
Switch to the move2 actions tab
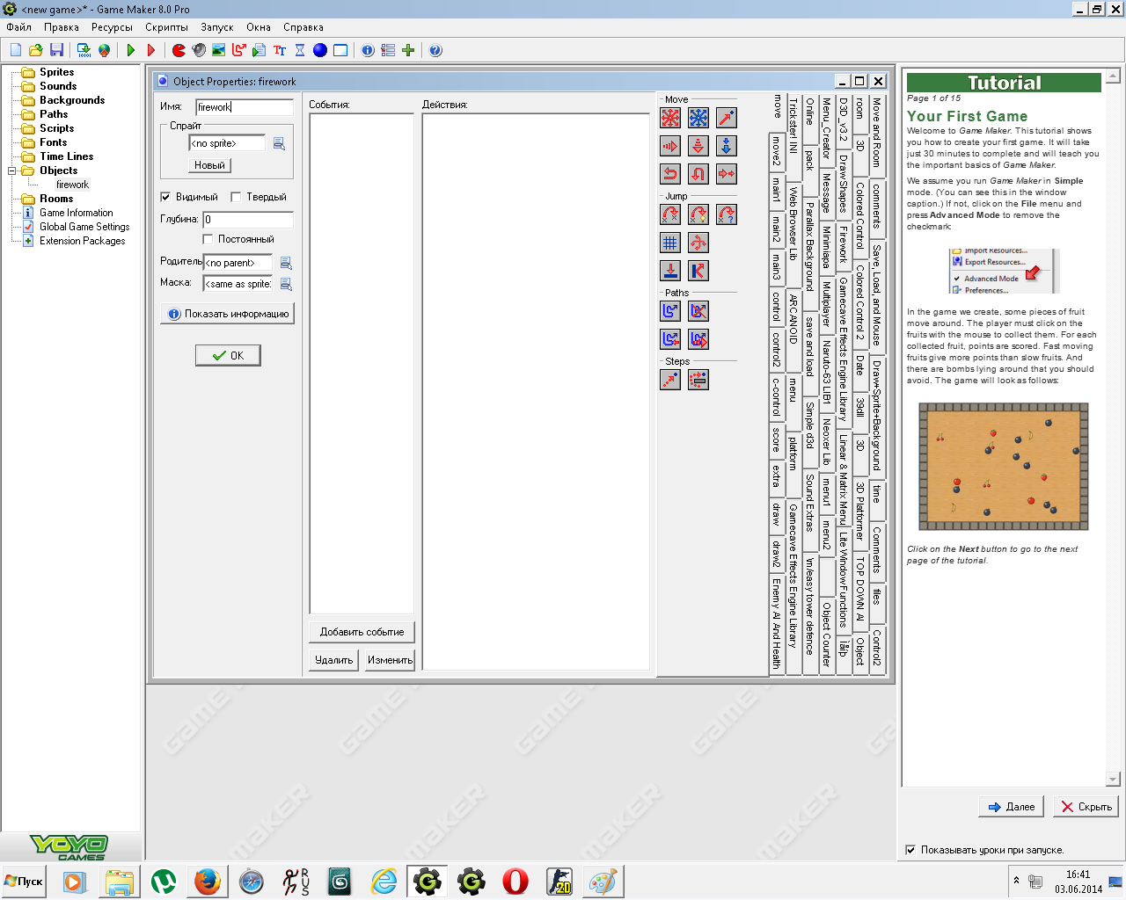776,150
